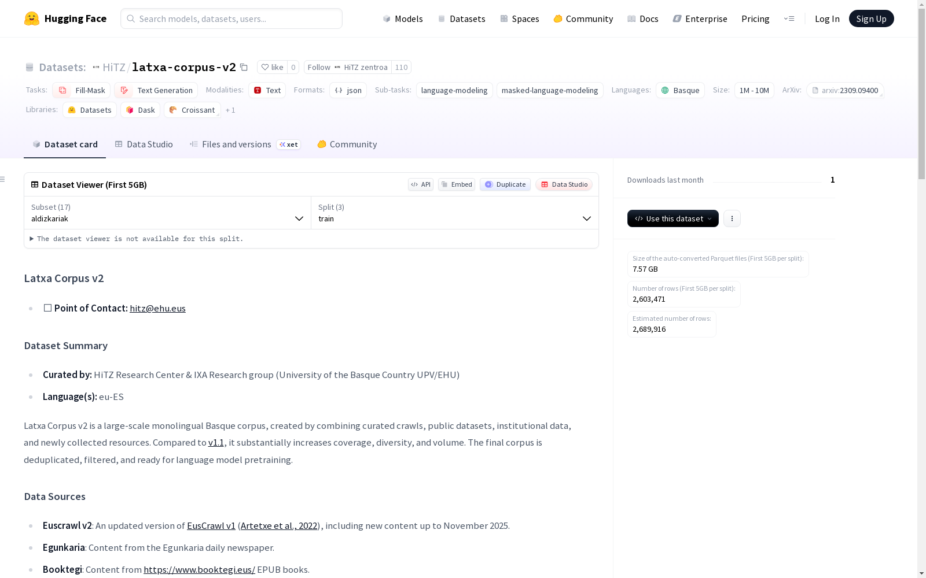Open the three-dot more options menu
Screen dimensions: 926x578
(732, 218)
